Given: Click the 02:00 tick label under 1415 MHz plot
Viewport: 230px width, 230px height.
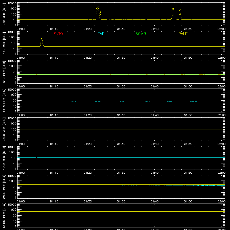Looking at the screenshot, I should (221, 115).
